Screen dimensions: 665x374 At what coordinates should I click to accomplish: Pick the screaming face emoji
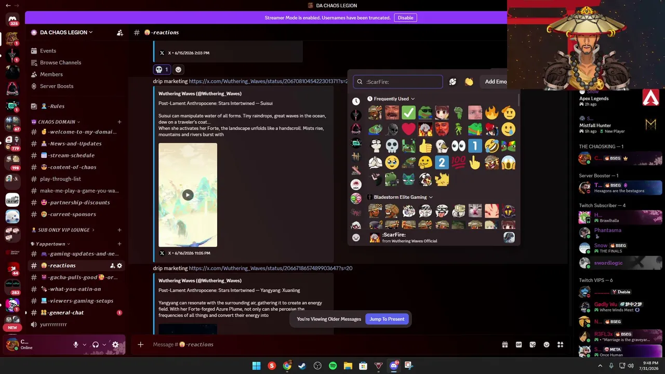(x=508, y=163)
